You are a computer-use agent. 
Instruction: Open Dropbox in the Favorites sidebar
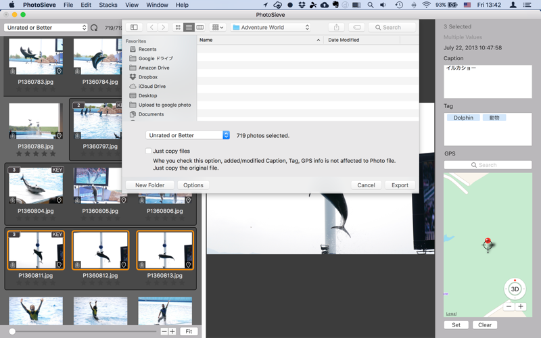point(147,77)
